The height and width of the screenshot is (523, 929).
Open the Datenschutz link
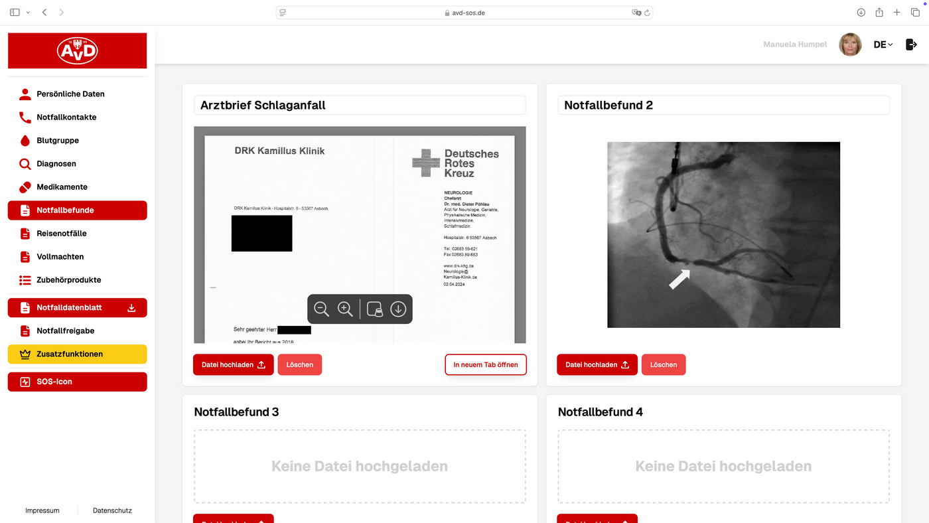pos(112,511)
